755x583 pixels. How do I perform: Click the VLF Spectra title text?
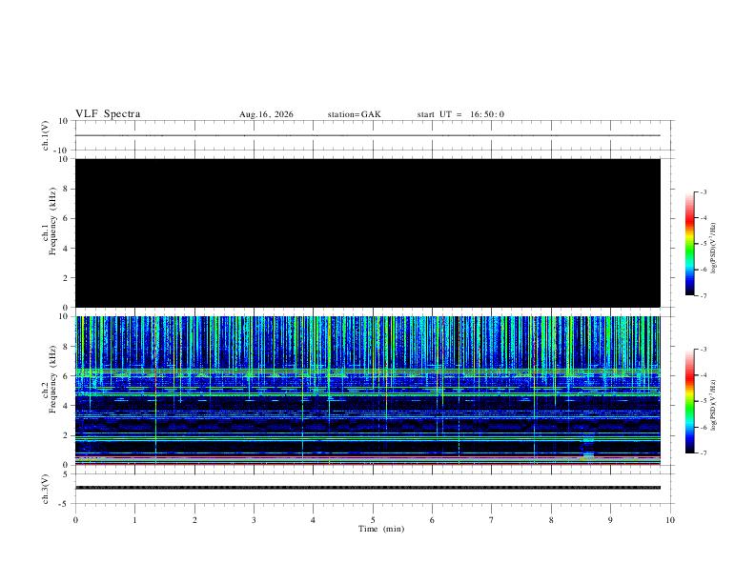coord(108,114)
